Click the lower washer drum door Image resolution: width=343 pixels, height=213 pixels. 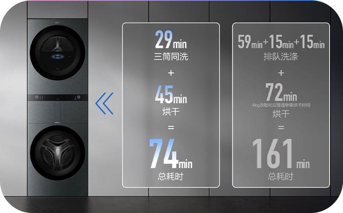[57, 152]
